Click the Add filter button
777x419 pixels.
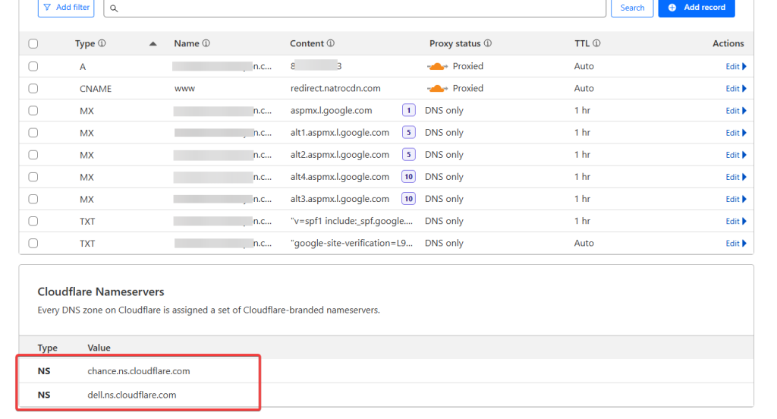coord(66,8)
